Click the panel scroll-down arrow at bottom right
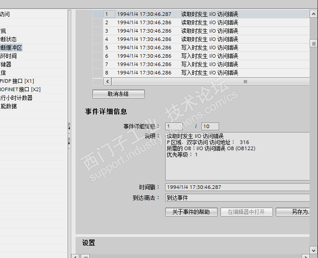Image resolution: width=318 pixels, height=258 pixels. [x=314, y=250]
